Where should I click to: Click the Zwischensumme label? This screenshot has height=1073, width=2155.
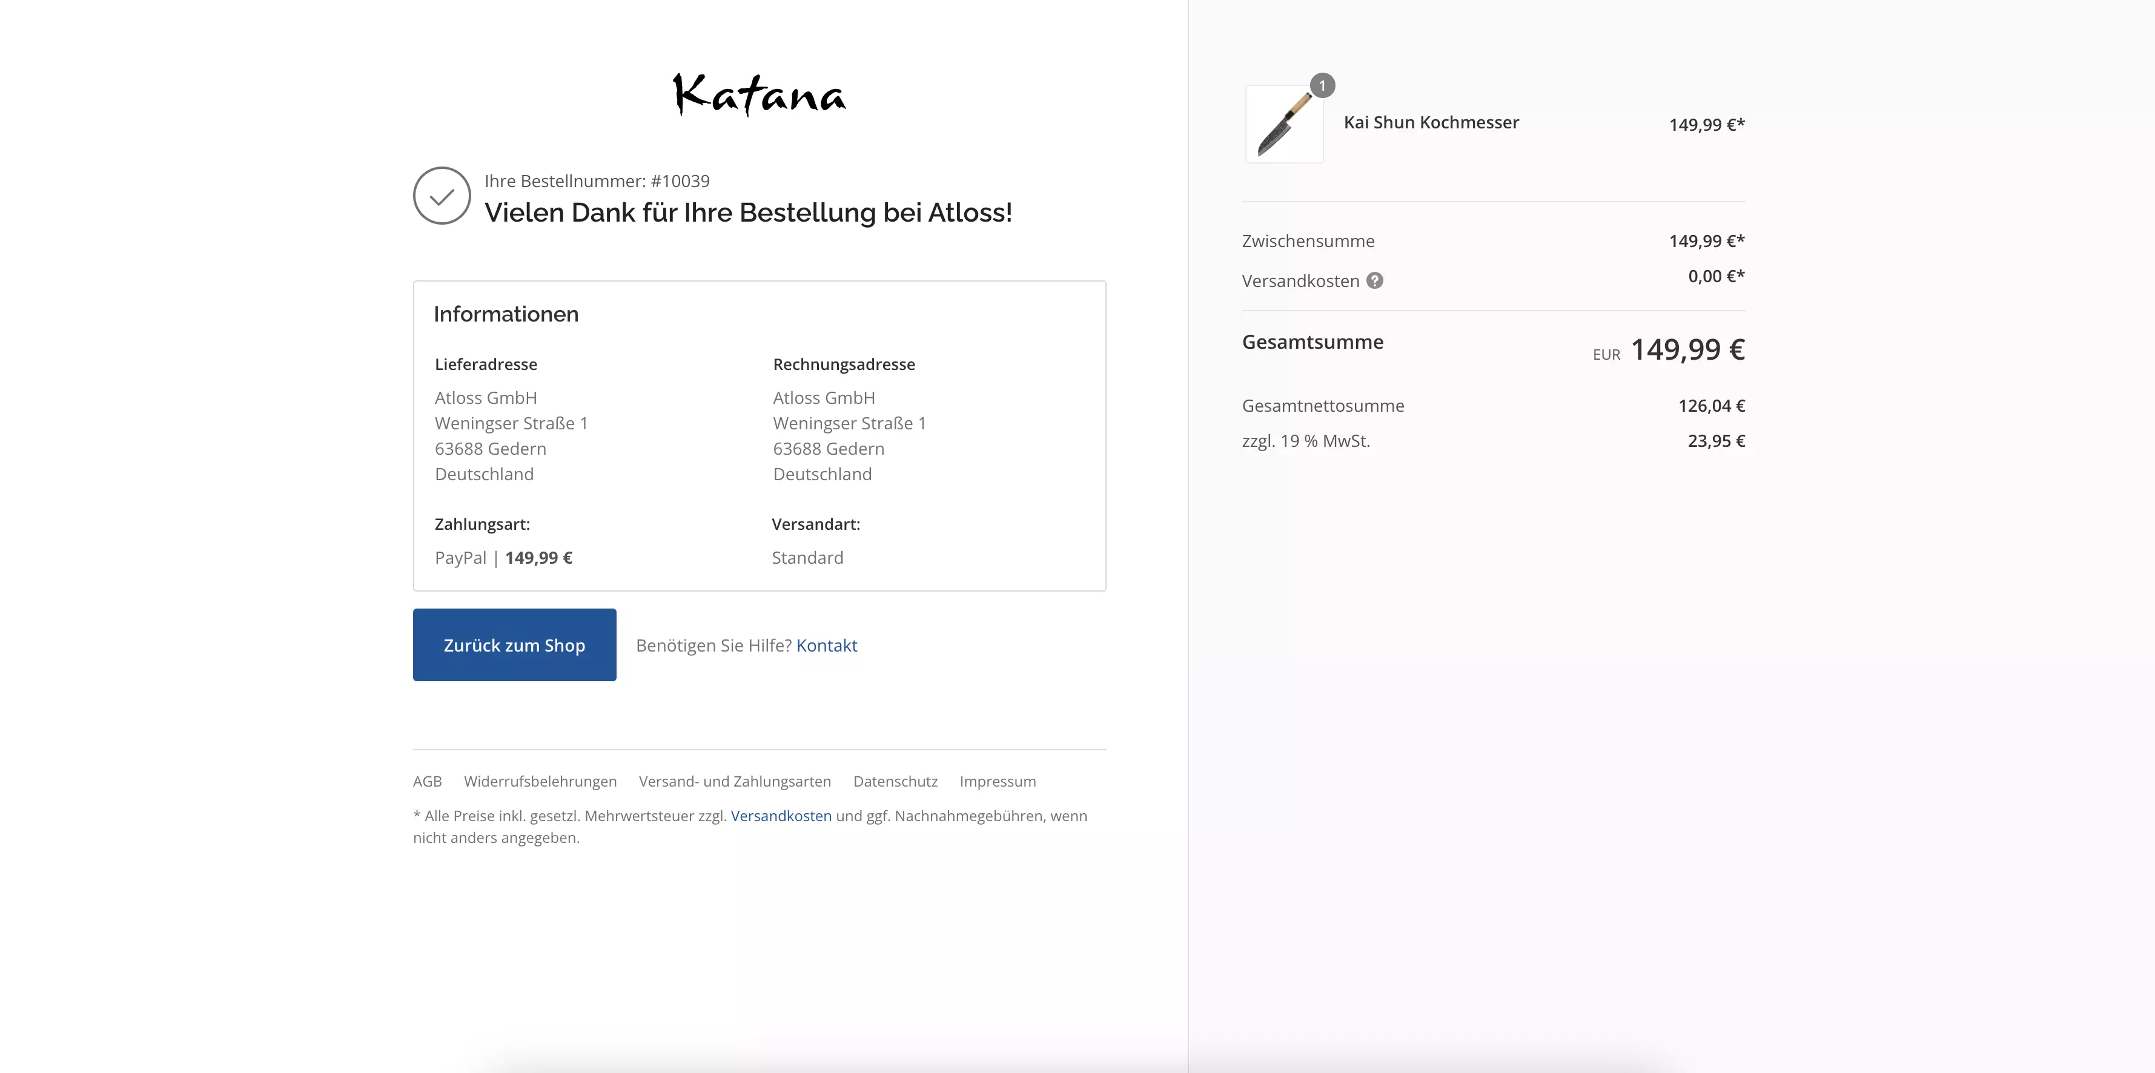(1308, 241)
